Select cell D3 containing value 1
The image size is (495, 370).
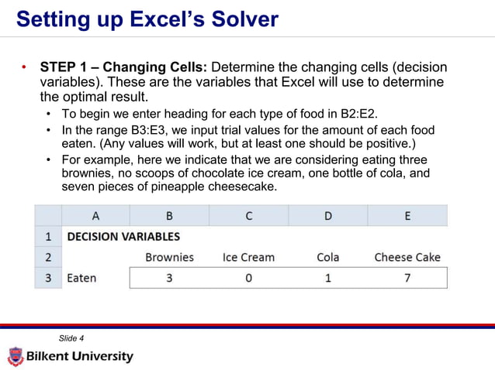pyautogui.click(x=328, y=278)
